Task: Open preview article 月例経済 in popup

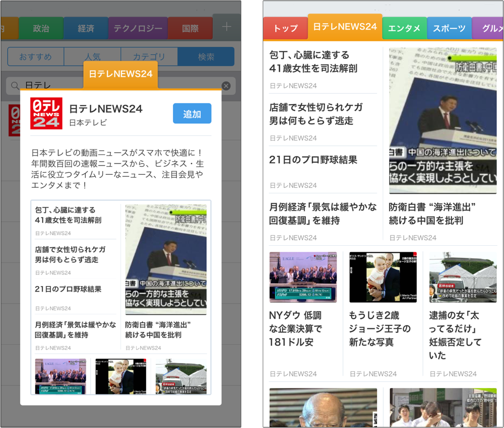Action: 76,330
